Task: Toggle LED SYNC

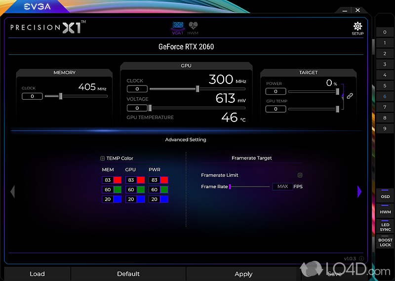Action: pyautogui.click(x=385, y=226)
